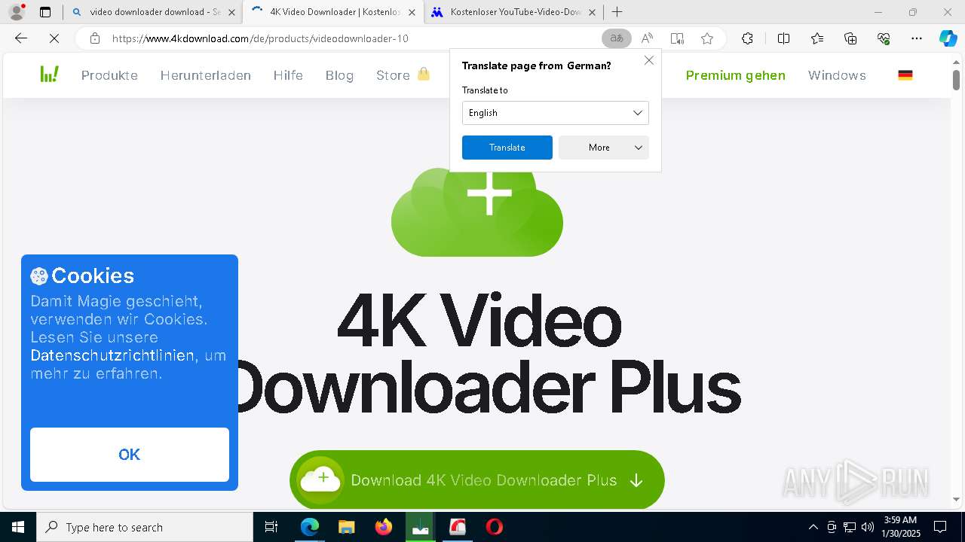Select the Windows platform option
The width and height of the screenshot is (965, 542).
[837, 75]
